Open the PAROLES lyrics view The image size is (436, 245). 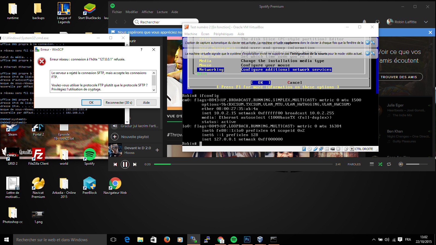(354, 164)
